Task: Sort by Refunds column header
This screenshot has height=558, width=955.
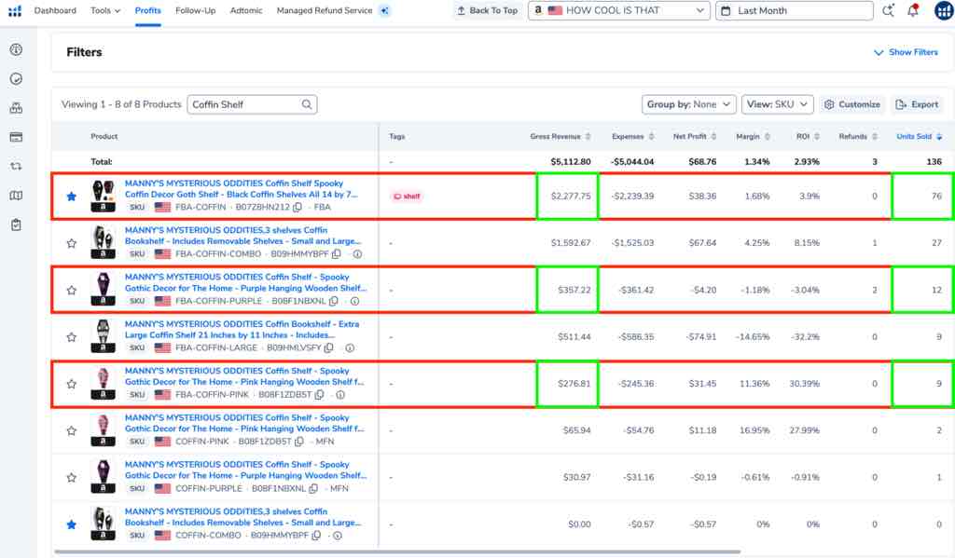Action: tap(858, 136)
